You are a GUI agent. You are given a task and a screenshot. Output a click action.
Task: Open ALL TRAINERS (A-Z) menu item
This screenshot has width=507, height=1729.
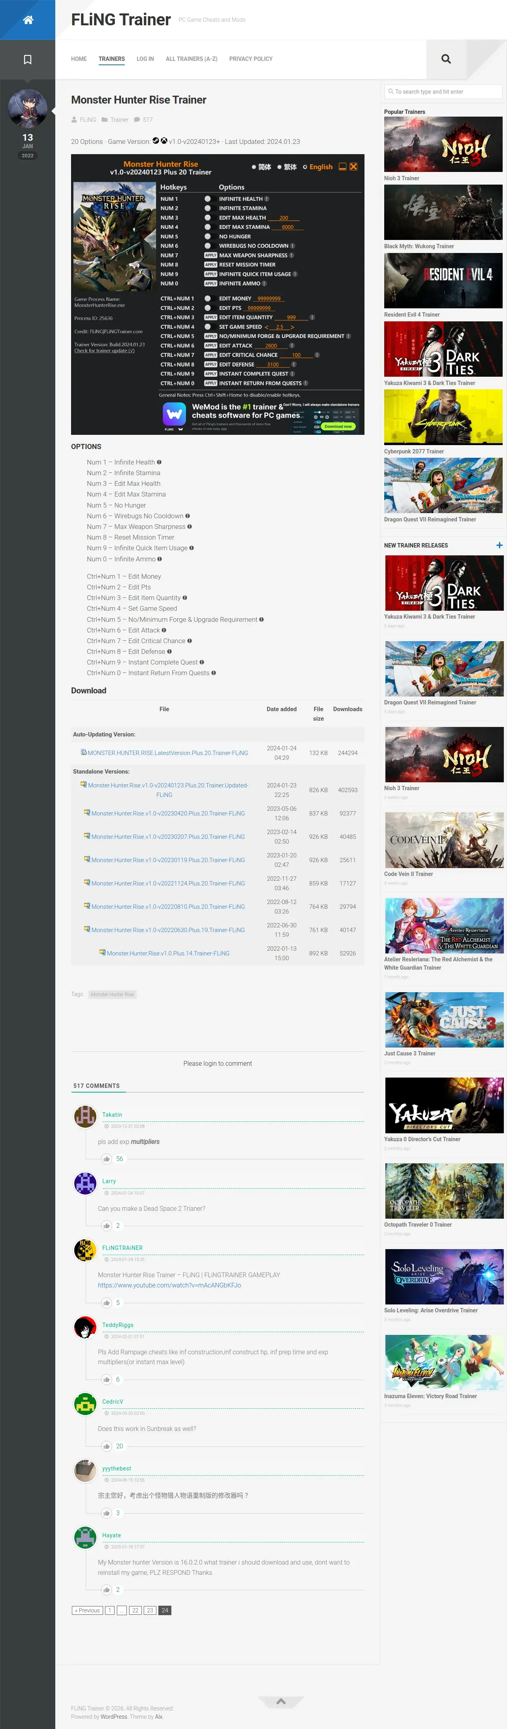pyautogui.click(x=191, y=59)
